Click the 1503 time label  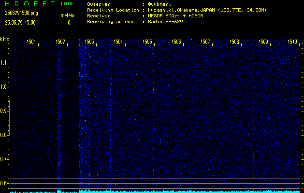89,41
